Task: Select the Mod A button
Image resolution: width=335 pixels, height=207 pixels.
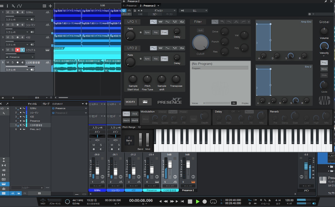Action: pyautogui.click(x=126, y=120)
